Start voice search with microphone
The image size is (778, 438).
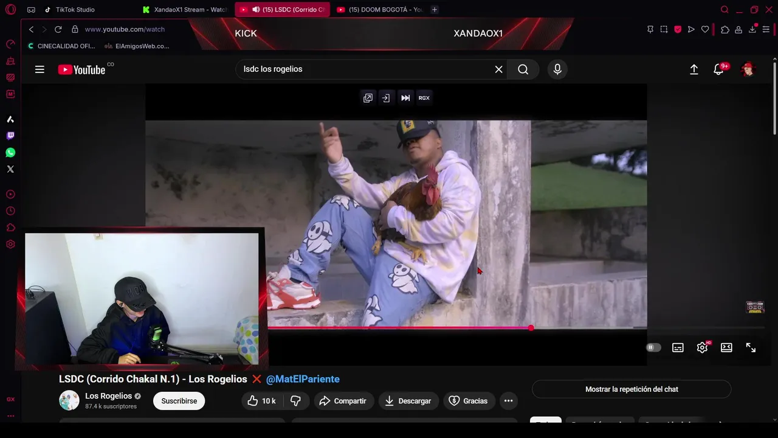click(x=557, y=69)
